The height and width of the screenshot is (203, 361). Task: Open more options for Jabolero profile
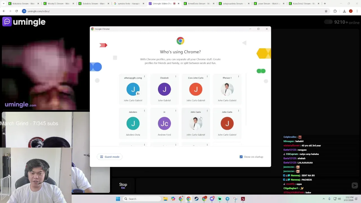144,111
